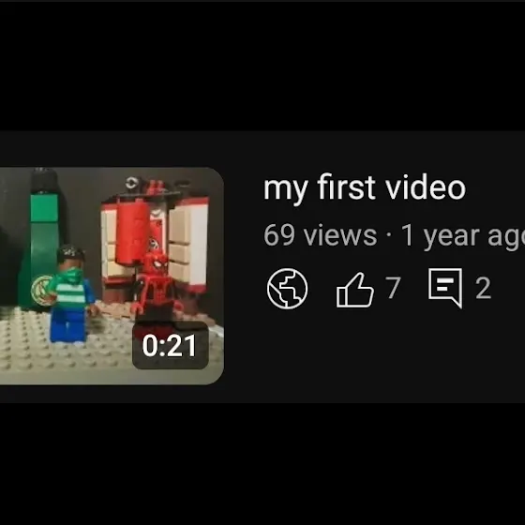Click the public visibility globe icon
525x525 pixels.
(x=287, y=289)
